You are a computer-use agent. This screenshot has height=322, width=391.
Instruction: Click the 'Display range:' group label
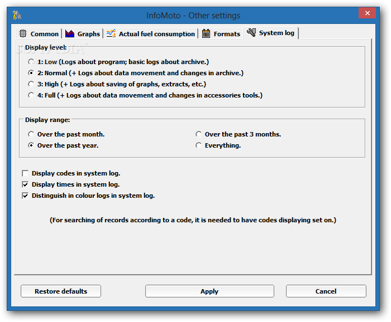click(x=47, y=120)
